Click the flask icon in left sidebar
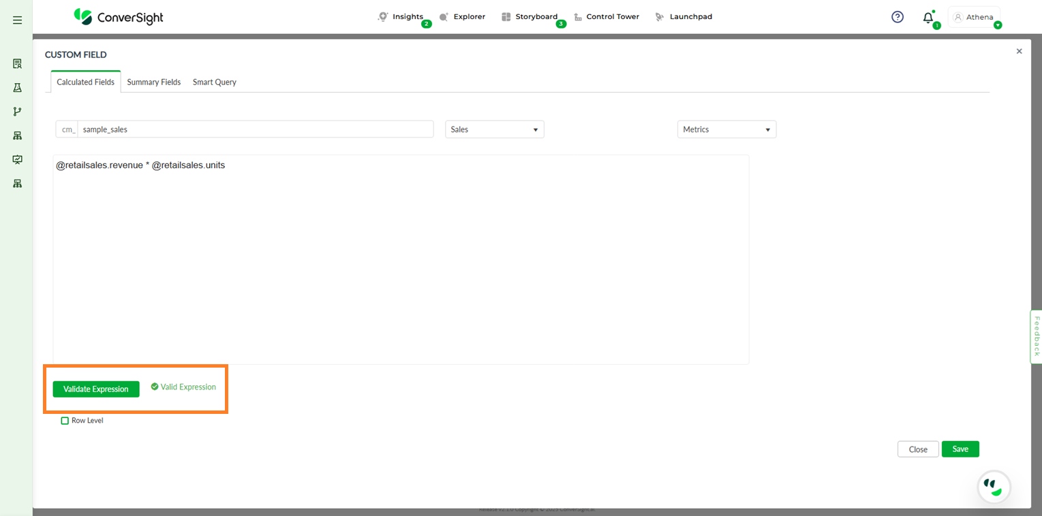This screenshot has height=516, width=1042. [x=17, y=88]
